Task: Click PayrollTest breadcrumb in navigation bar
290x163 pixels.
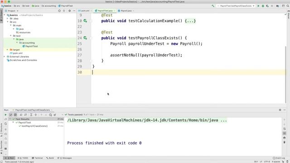Action: coord(66,6)
